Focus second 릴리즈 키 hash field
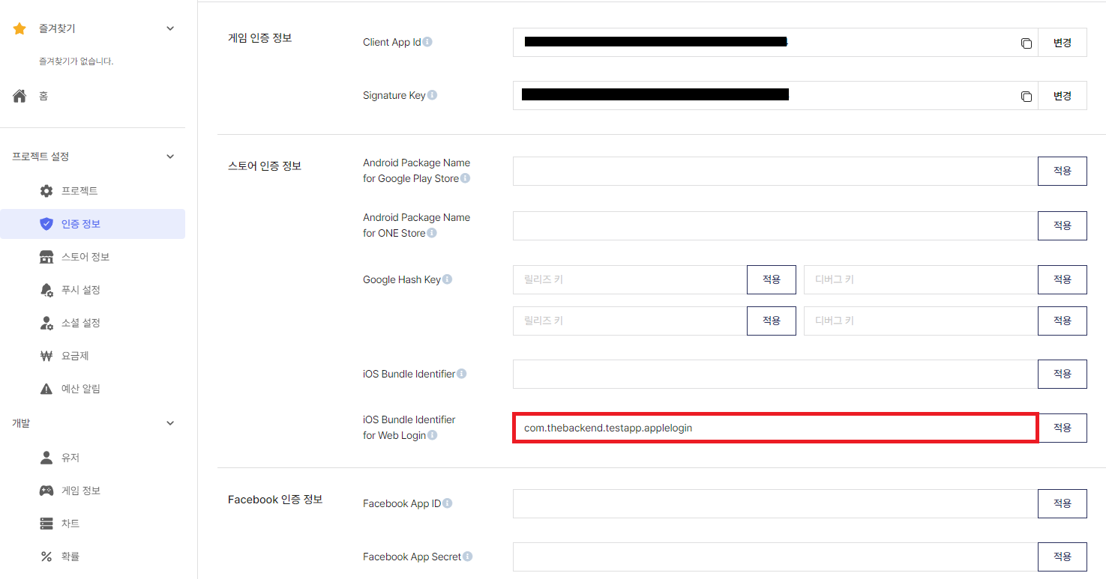 [630, 321]
